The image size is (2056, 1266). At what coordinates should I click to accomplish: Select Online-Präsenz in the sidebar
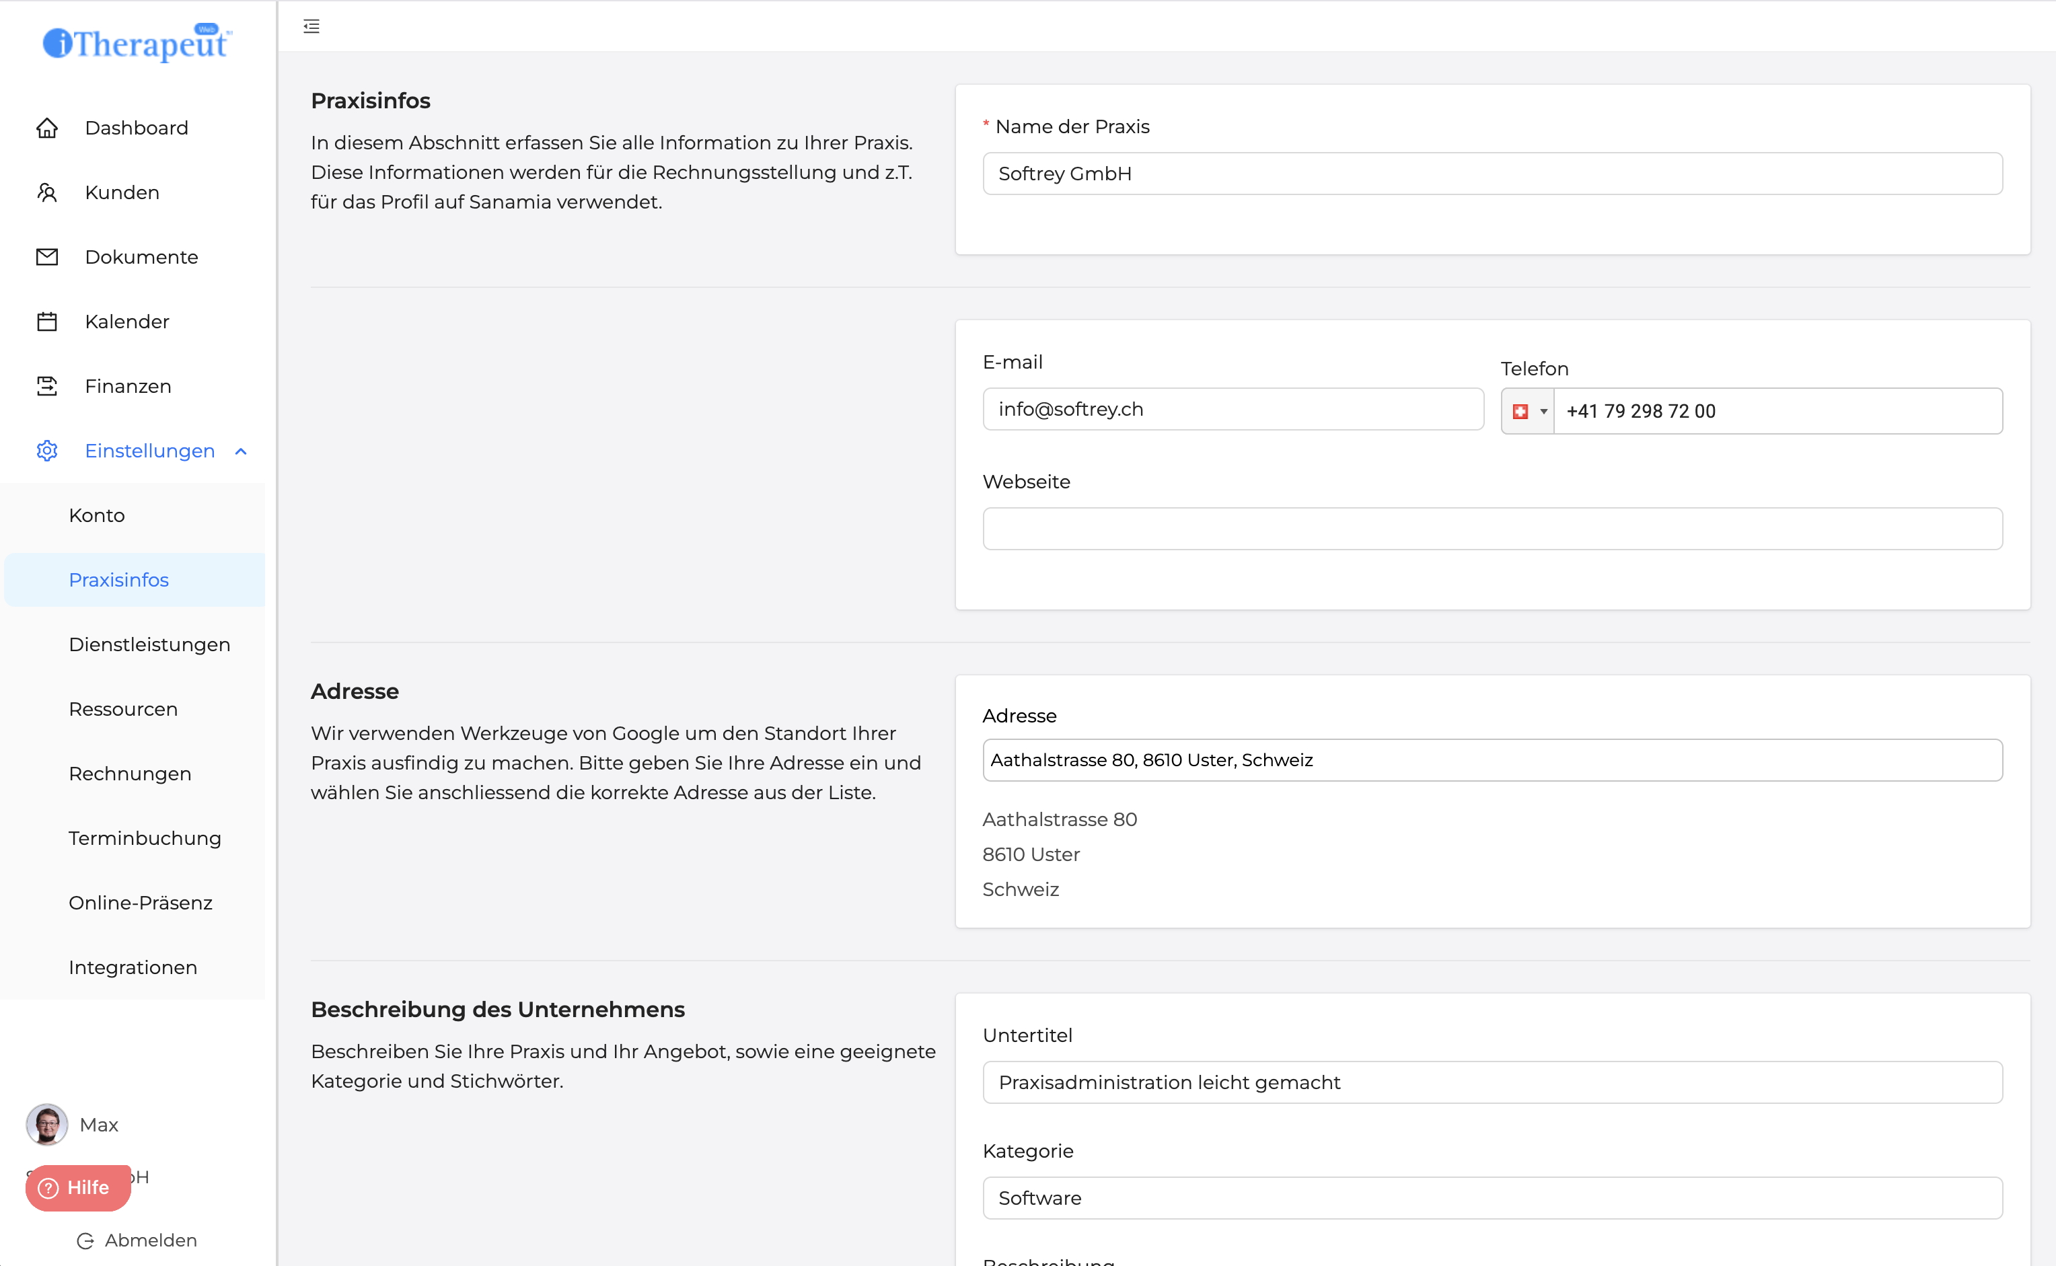(141, 903)
